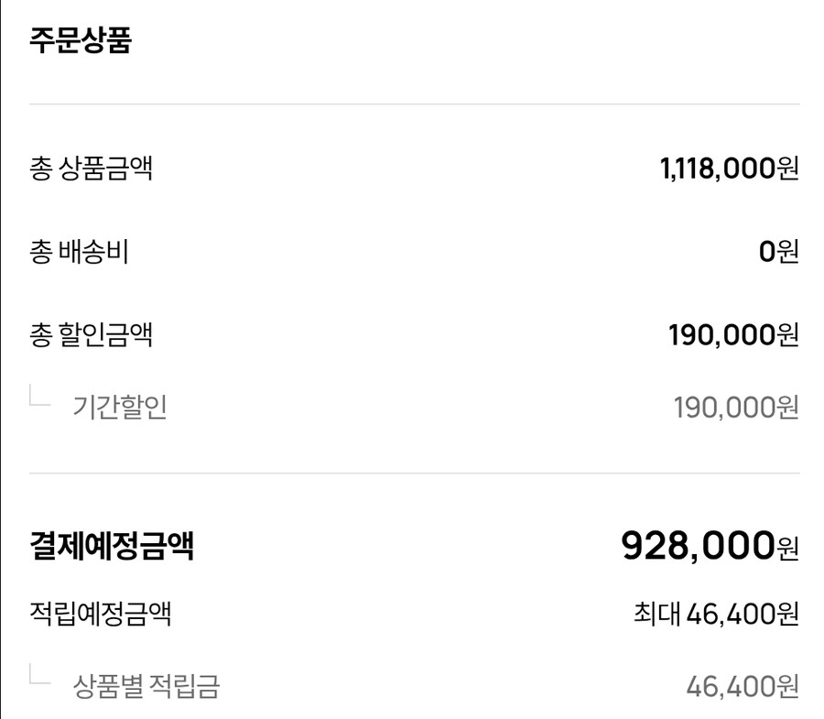The width and height of the screenshot is (824, 719).
Task: Click the 적립예정금액 label
Action: [x=101, y=614]
